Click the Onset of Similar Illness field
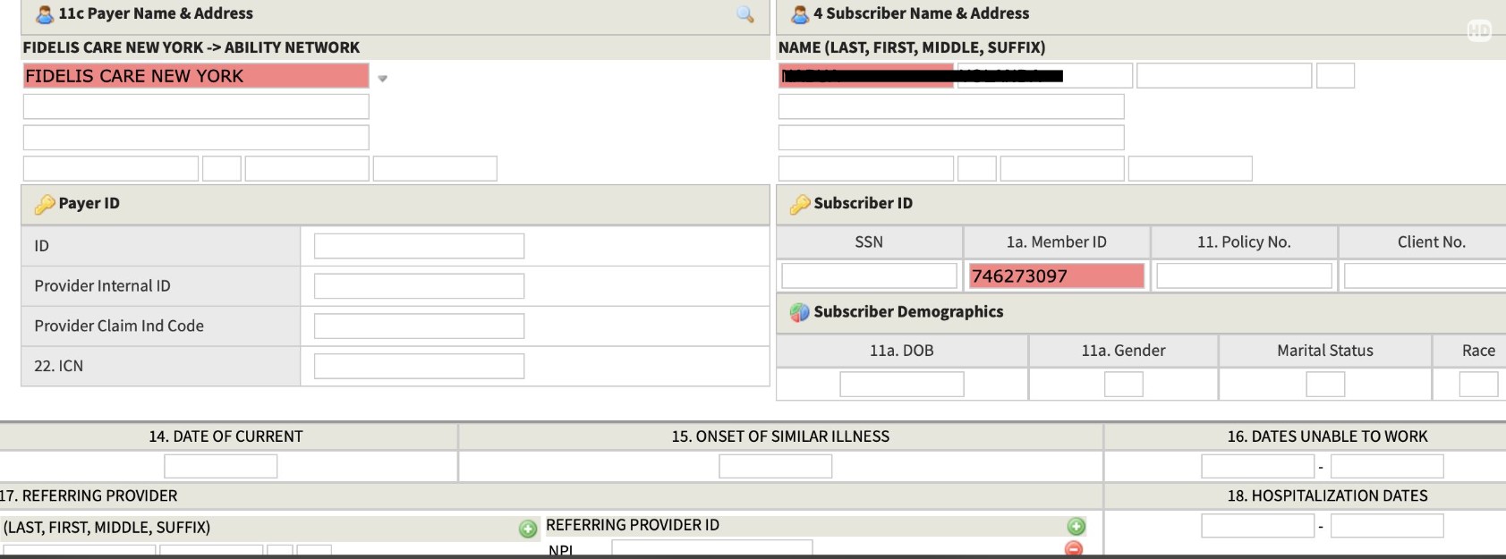The image size is (1506, 559). [x=776, y=466]
